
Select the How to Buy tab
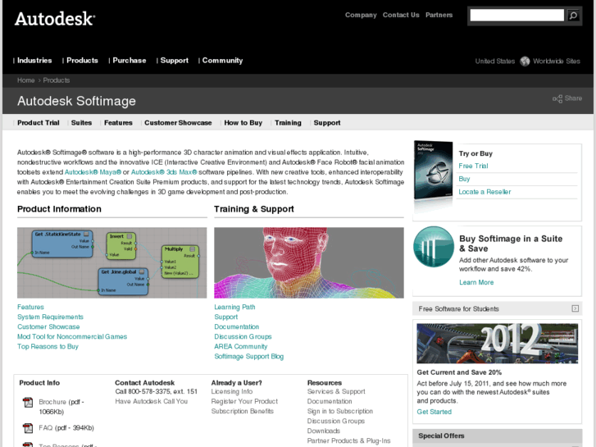point(243,123)
